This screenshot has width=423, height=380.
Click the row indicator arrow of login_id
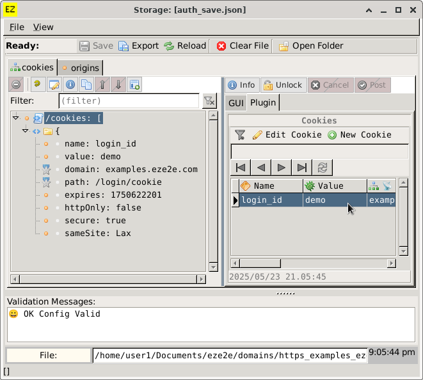pyautogui.click(x=235, y=200)
